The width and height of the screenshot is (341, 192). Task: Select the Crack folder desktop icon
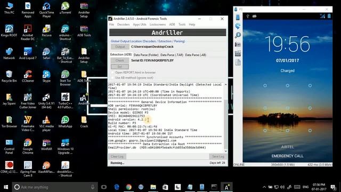(x=84, y=122)
